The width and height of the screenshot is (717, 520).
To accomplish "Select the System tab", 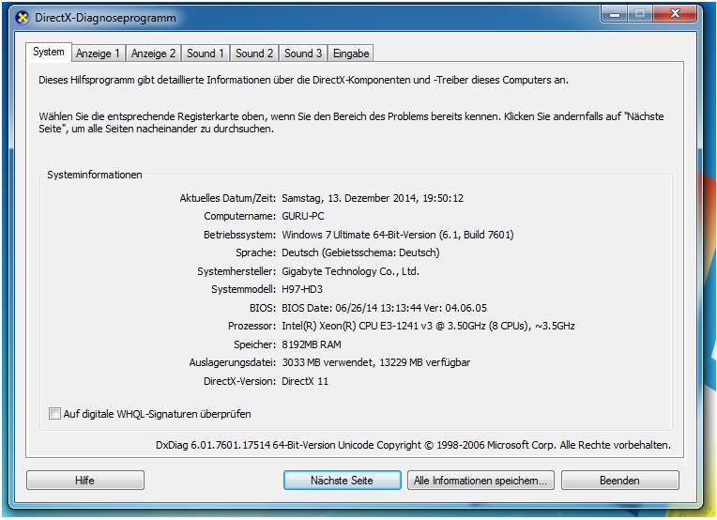I will click(49, 52).
